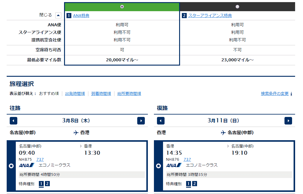Screen dimensions: 303x194
Task: Click number 1 badge beside ANA特典
Action: [x=69, y=16]
